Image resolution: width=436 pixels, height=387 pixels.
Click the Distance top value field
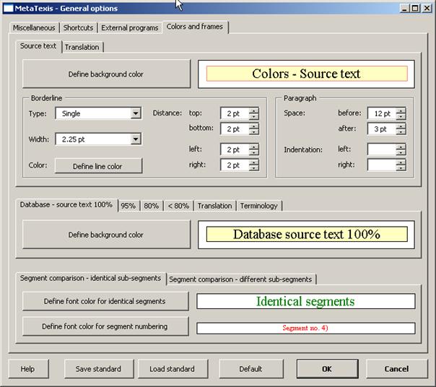[234, 113]
